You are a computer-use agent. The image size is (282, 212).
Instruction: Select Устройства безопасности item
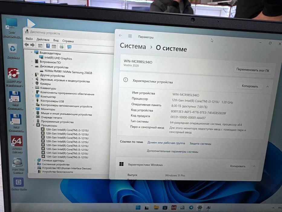pos(57,172)
